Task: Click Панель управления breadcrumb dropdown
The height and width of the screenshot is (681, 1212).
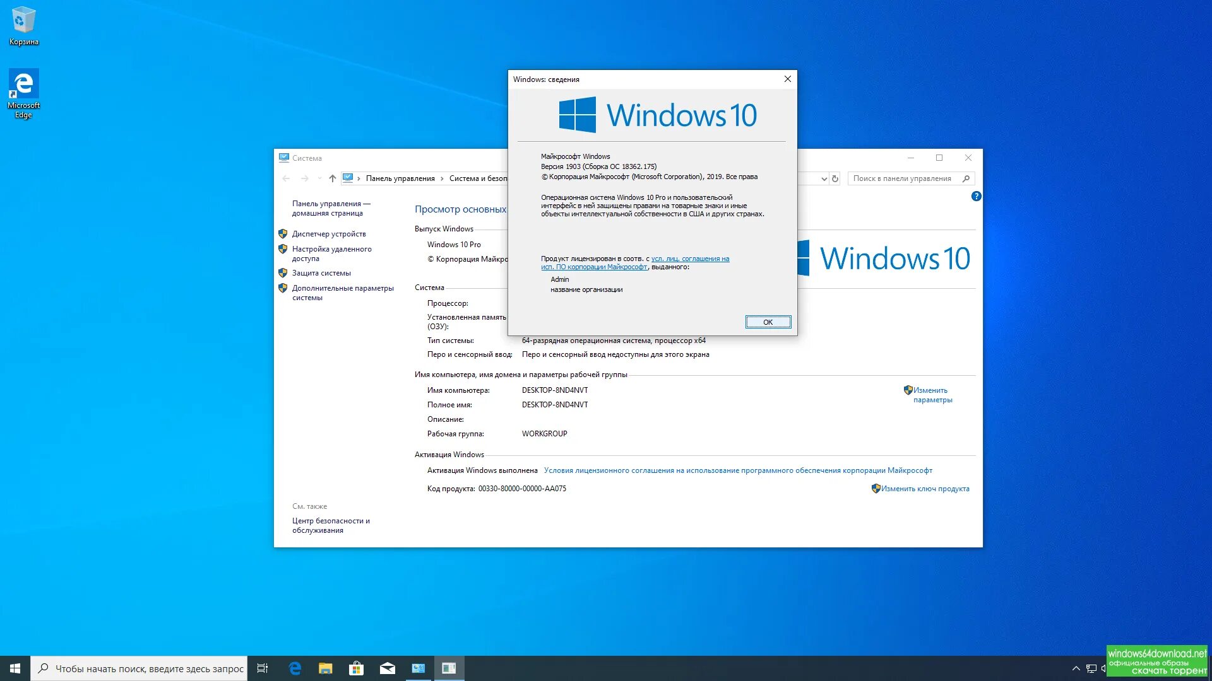Action: pos(441,178)
